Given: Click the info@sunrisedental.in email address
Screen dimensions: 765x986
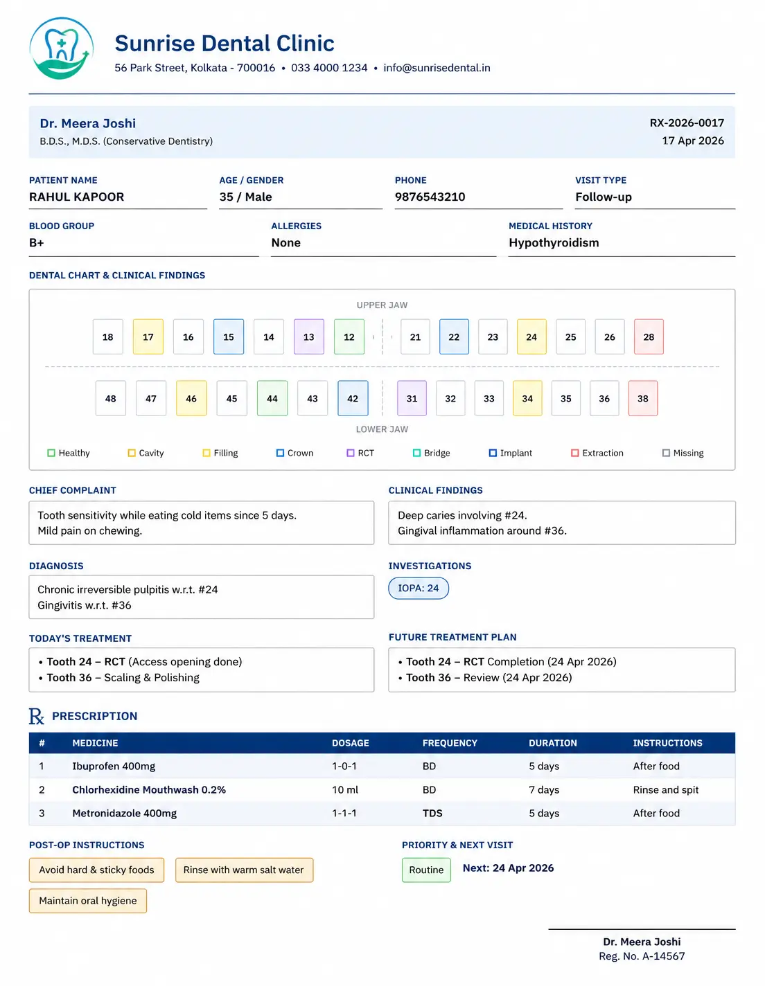Looking at the screenshot, I should pos(437,68).
